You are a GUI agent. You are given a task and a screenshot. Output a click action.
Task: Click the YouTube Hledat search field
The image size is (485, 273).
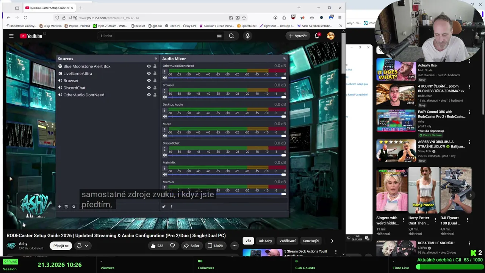click(x=161, y=36)
